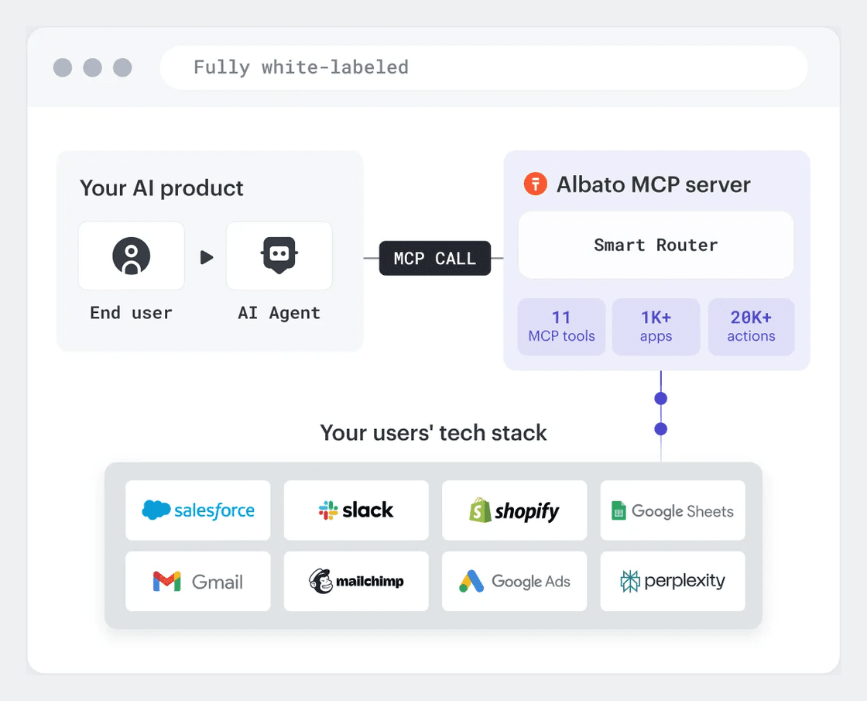
Task: Click the Your AI product heading
Action: [x=162, y=188]
